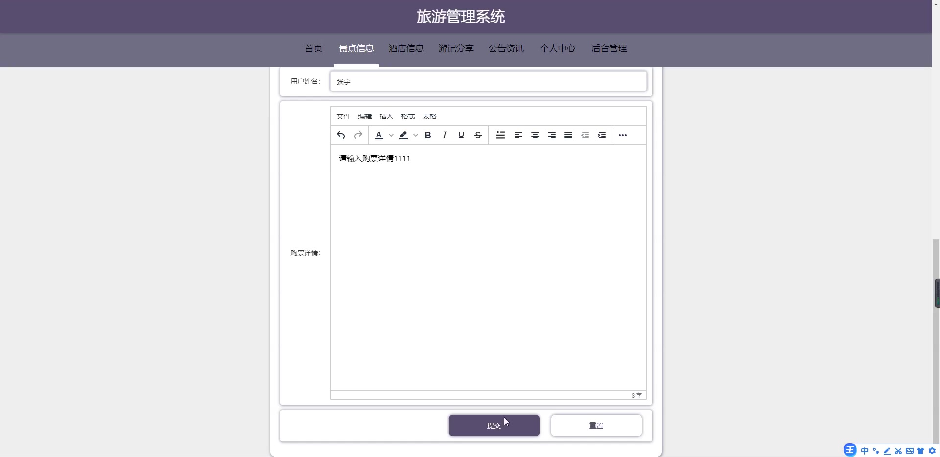Click the 提交 submit button
The height and width of the screenshot is (457, 940).
[x=493, y=425]
